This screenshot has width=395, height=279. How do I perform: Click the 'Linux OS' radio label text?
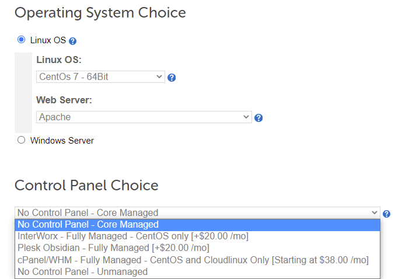(48, 41)
